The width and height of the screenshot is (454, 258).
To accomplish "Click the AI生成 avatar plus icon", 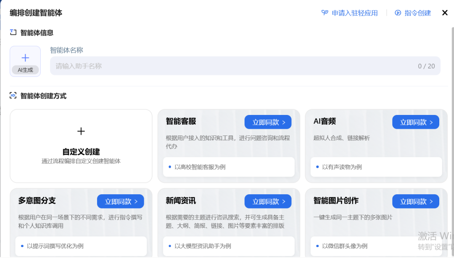I will [25, 58].
